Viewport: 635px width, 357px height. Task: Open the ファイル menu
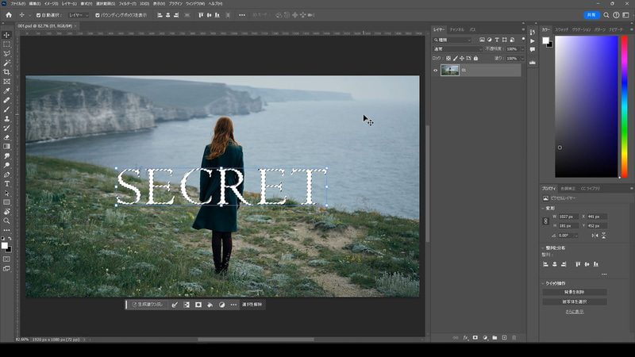17,4
